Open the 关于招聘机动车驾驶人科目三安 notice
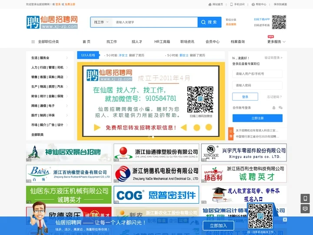This screenshot has height=235, width=313. coord(257,131)
